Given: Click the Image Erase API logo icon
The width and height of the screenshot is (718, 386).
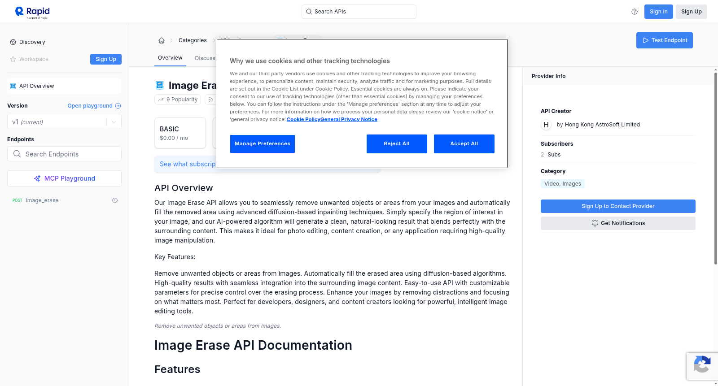Looking at the screenshot, I should point(159,85).
